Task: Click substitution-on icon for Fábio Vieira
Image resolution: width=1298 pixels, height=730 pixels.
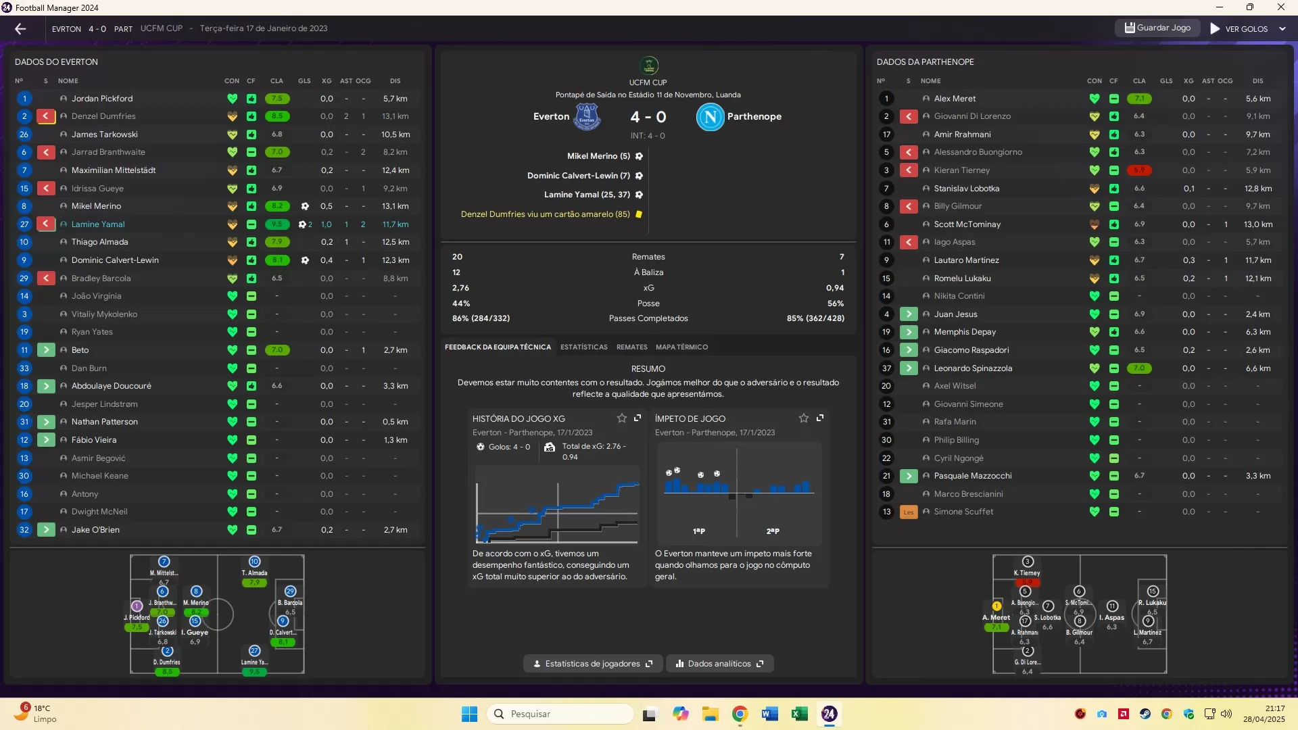Action: 46,440
